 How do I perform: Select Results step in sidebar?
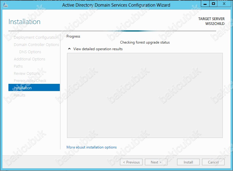point(20,95)
